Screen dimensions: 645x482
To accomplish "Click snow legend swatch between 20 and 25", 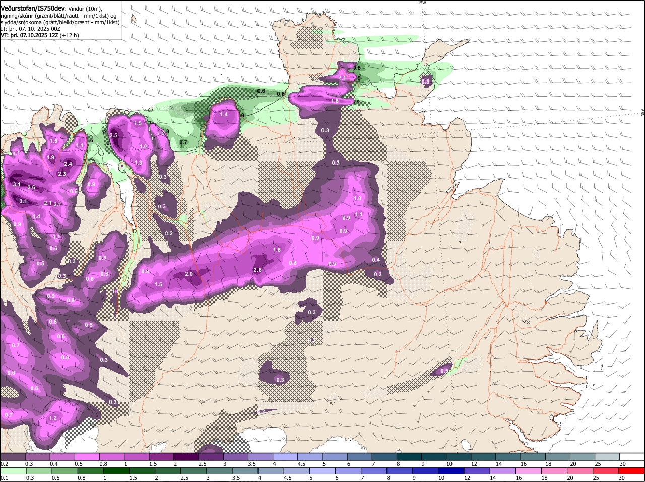I will [584, 456].
